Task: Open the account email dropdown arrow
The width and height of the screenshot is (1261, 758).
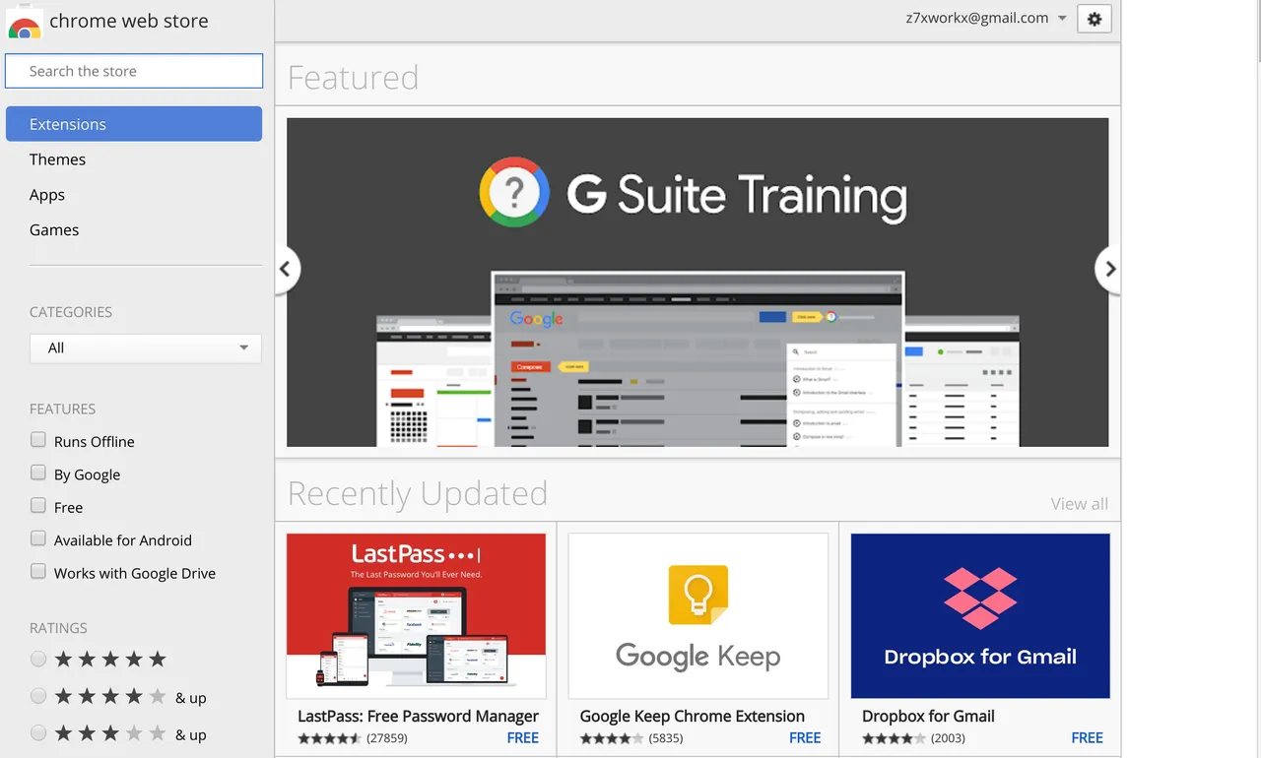Action: coord(1061,19)
